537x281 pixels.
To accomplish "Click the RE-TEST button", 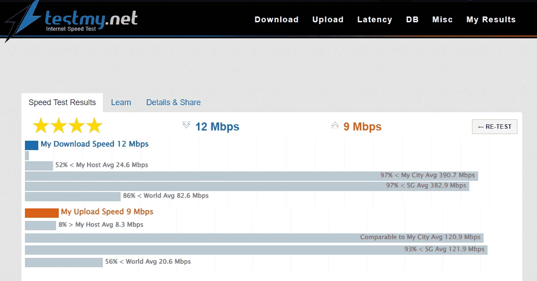I will pyautogui.click(x=495, y=126).
